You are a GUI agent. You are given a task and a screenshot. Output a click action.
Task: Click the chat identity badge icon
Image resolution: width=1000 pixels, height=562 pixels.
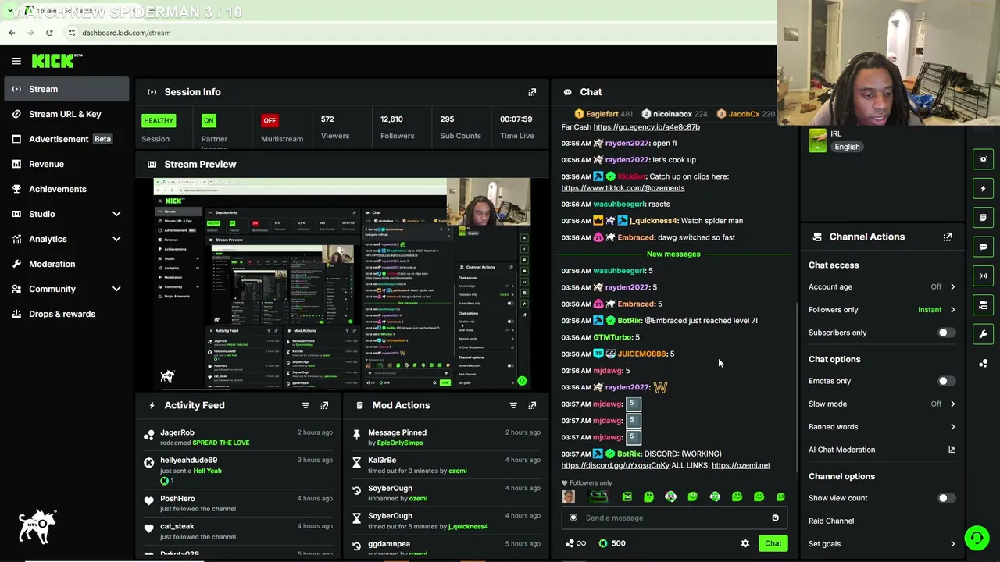click(573, 518)
